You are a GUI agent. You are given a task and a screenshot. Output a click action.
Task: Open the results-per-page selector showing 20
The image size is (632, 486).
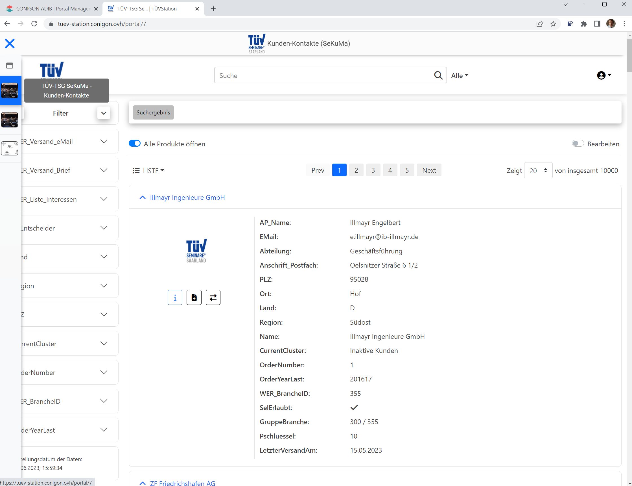point(538,170)
